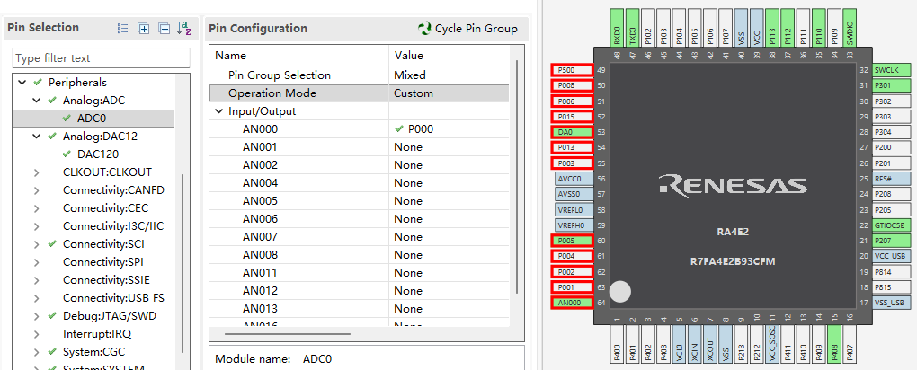The image size is (917, 370).
Task: Collapse all pin tree nodes
Action: (164, 29)
